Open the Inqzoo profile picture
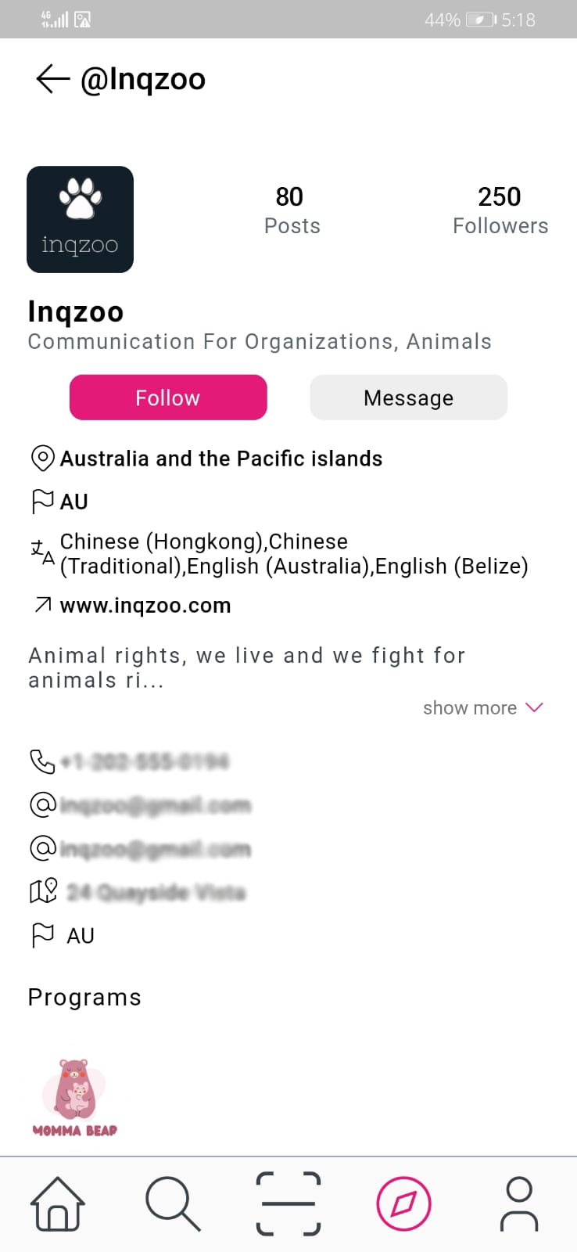This screenshot has height=1252, width=577. coord(80,220)
